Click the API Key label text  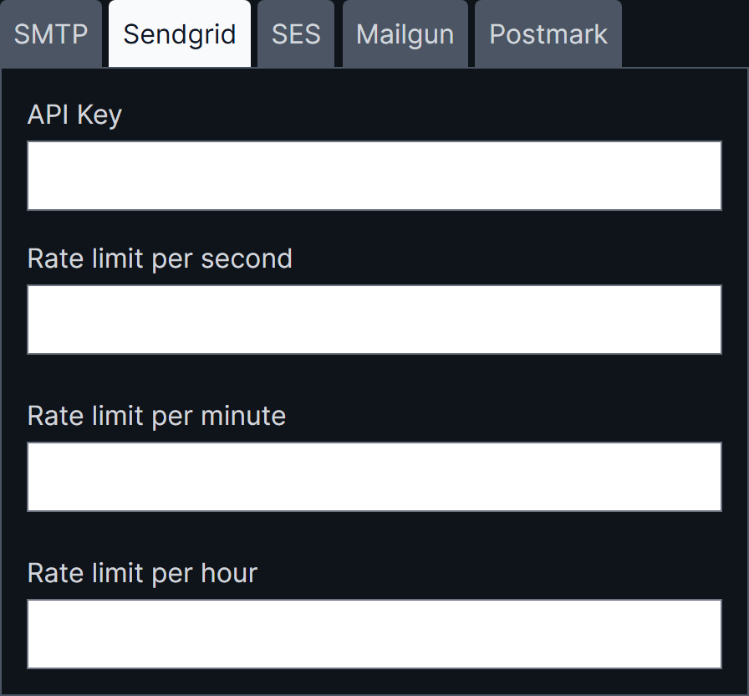coord(74,115)
